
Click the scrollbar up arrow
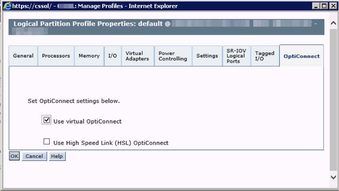coord(333,23)
